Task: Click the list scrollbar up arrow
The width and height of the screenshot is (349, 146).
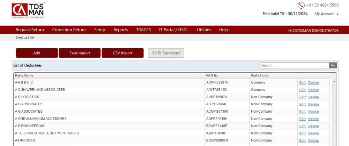Action: [x=334, y=82]
